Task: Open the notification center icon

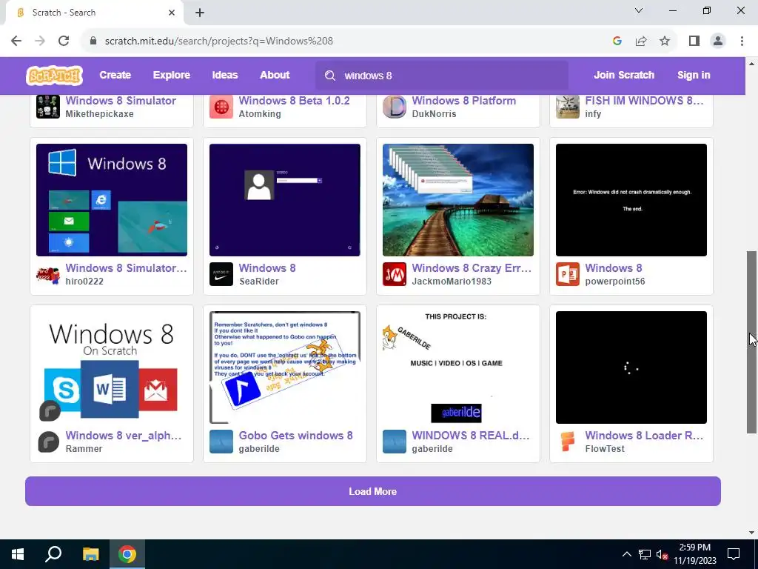Action: [734, 554]
